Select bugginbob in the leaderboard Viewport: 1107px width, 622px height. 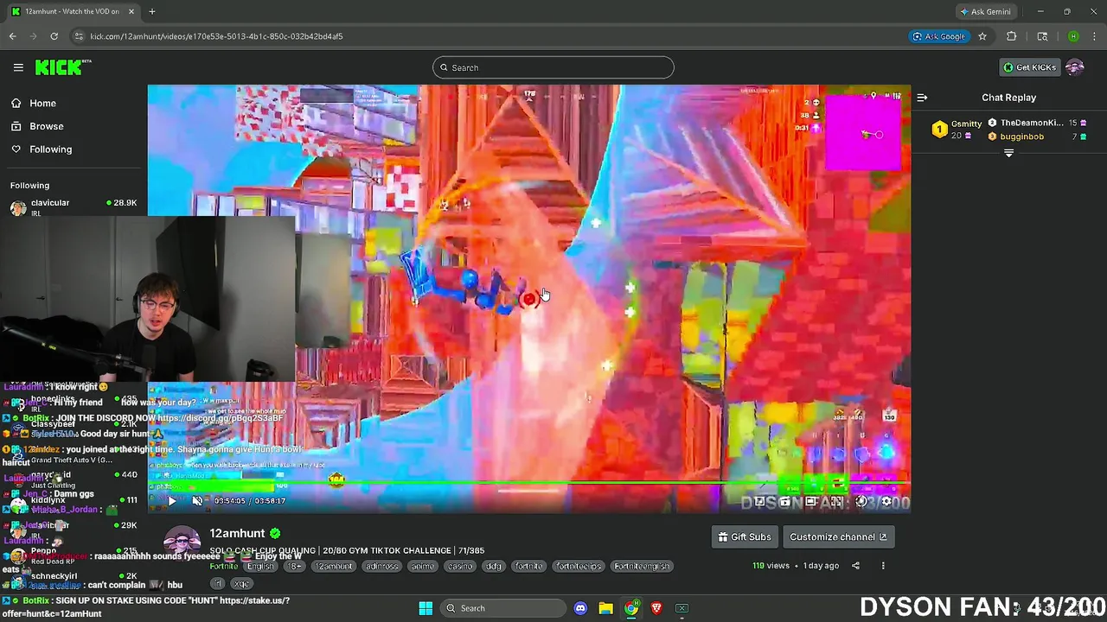(1021, 136)
